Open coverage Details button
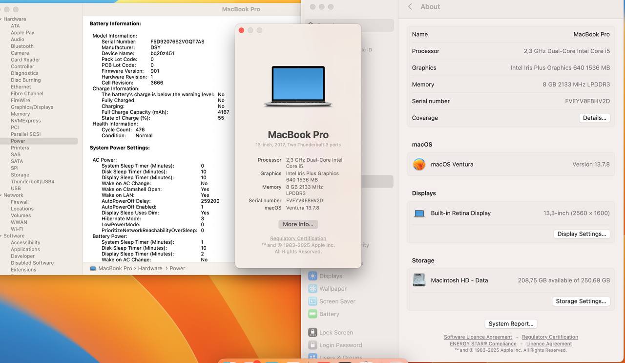Screen dimensions: 625x363 (x=594, y=118)
